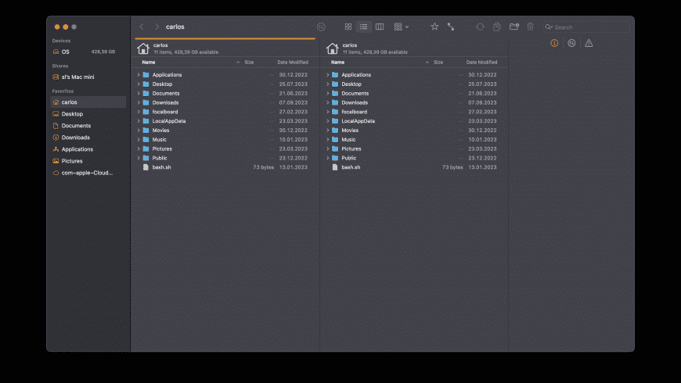The width and height of the screenshot is (681, 383).
Task: Switch to column view mode
Action: 380,27
